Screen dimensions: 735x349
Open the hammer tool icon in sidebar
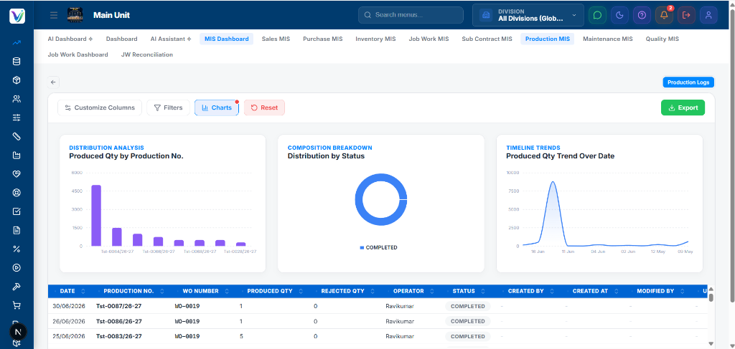coord(17,287)
